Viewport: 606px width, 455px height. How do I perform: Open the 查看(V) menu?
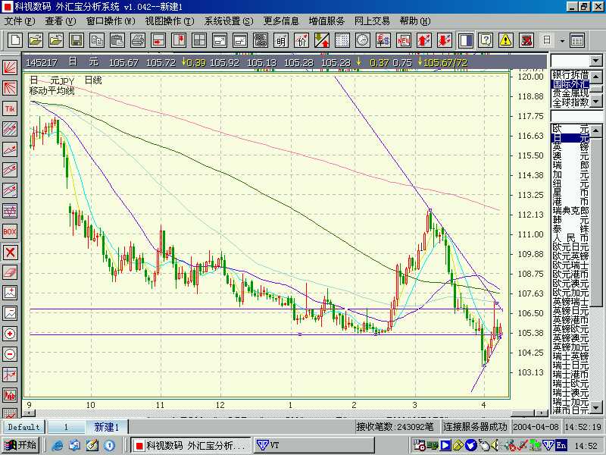61,21
